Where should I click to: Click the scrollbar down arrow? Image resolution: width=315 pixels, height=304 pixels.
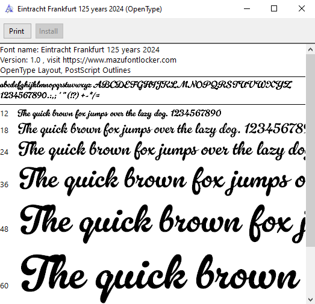[310, 300]
